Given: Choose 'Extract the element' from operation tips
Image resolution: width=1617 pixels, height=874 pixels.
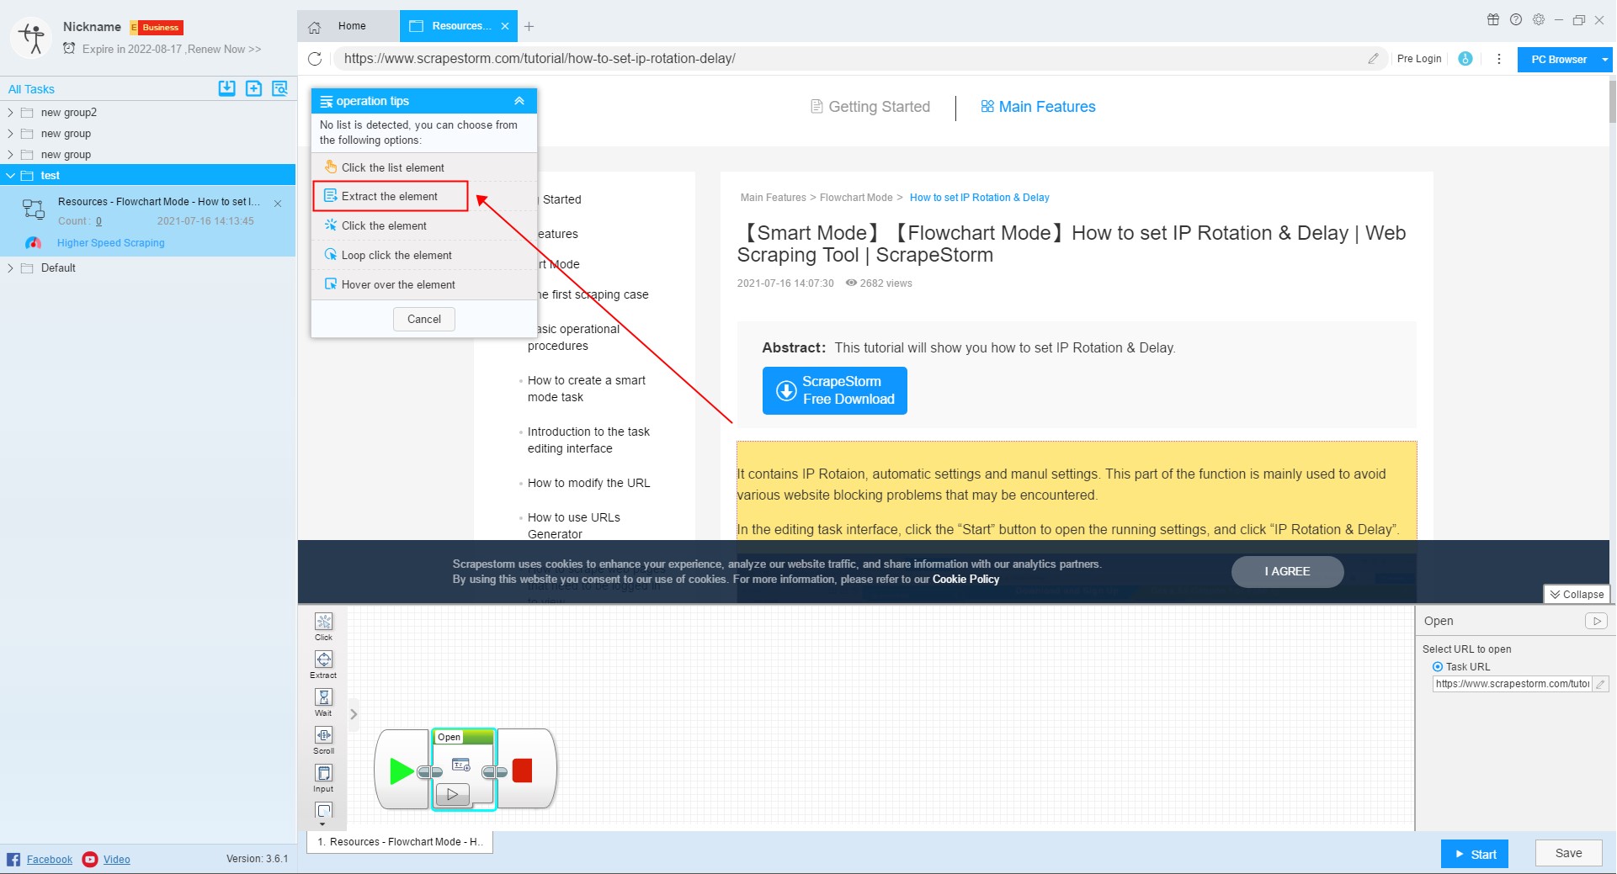Looking at the screenshot, I should pos(389,196).
